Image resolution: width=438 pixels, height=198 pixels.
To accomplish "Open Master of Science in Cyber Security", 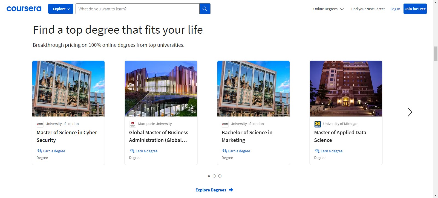I will click(x=67, y=136).
